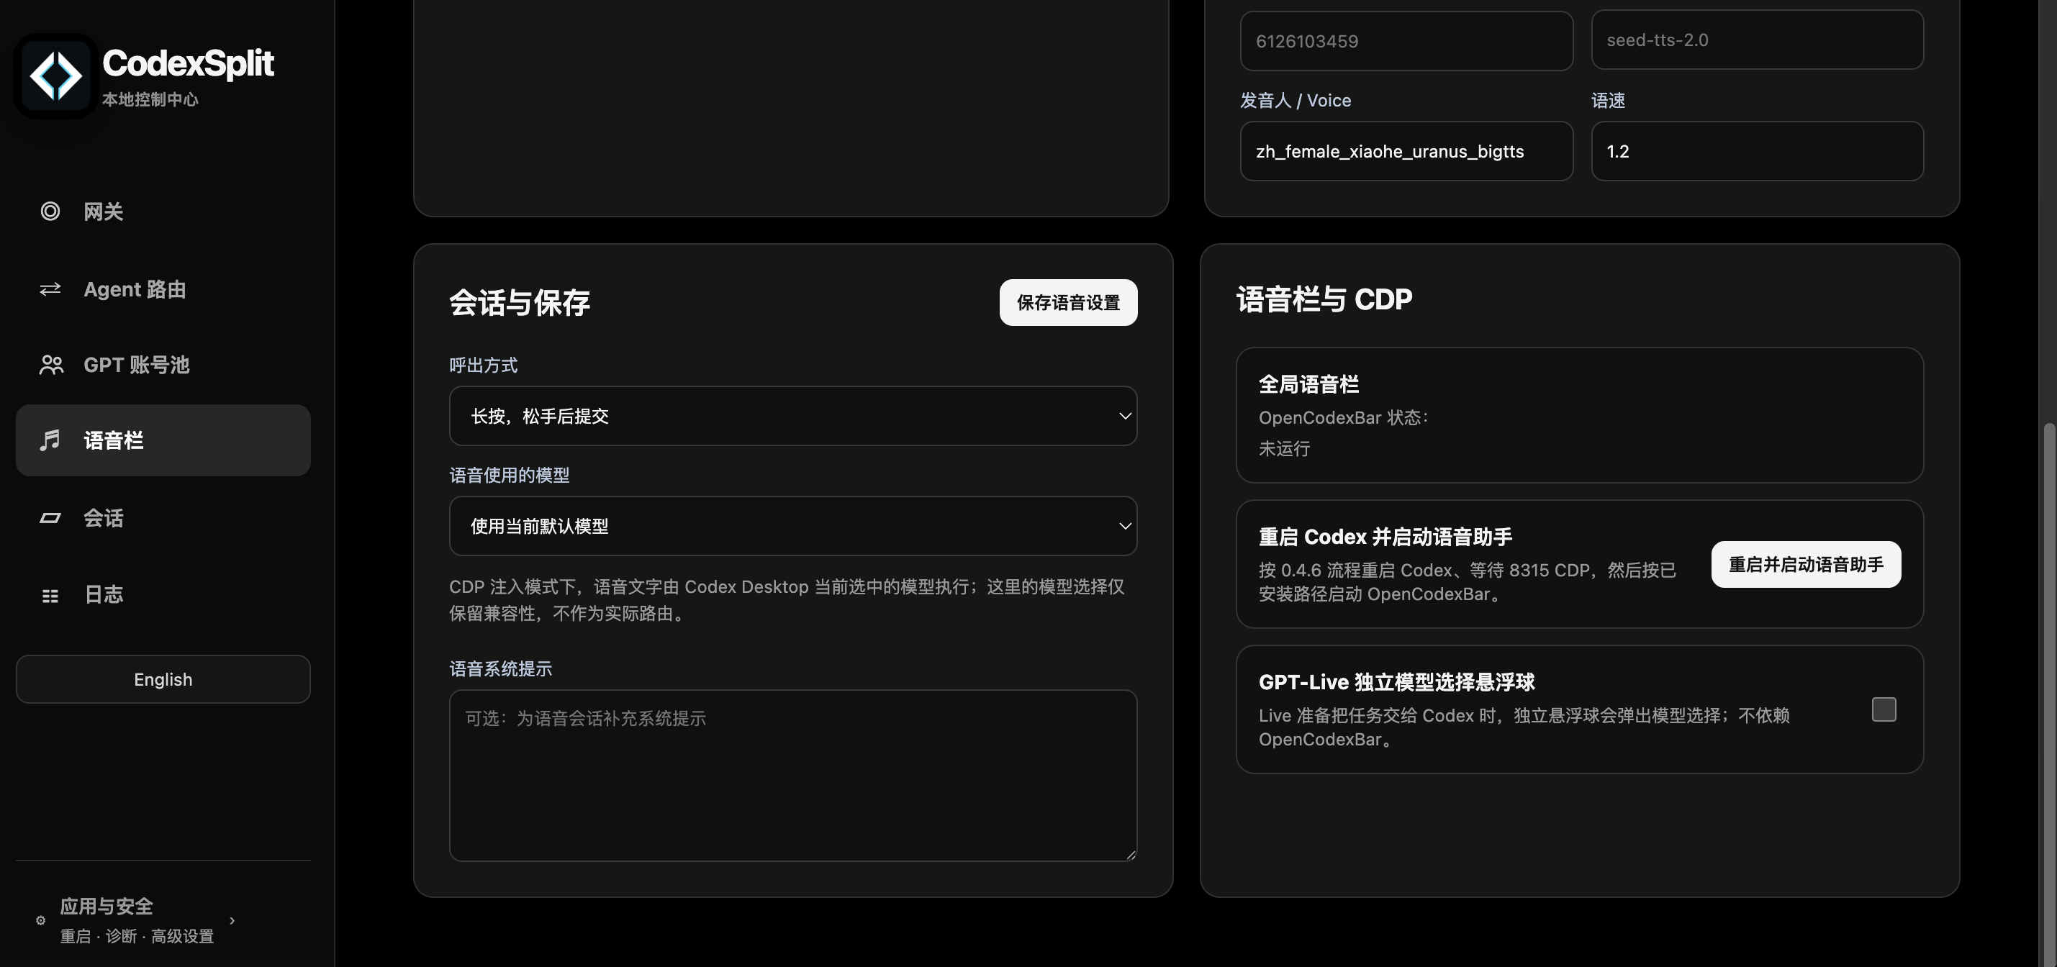This screenshot has width=2057, height=967.
Task: Click the 重启 Codex 并启动语音助手 heading
Action: point(1385,537)
